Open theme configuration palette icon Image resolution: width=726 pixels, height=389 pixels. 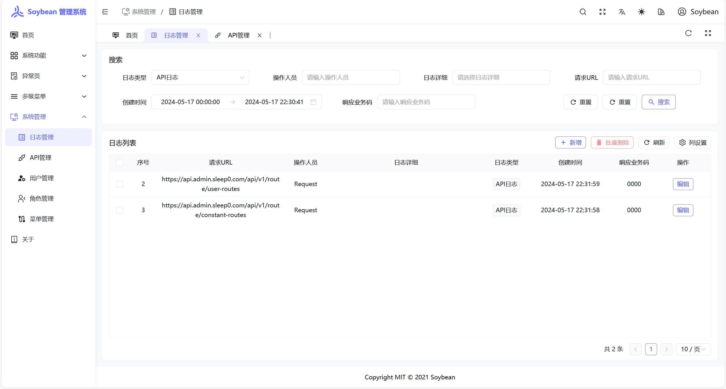tap(661, 12)
